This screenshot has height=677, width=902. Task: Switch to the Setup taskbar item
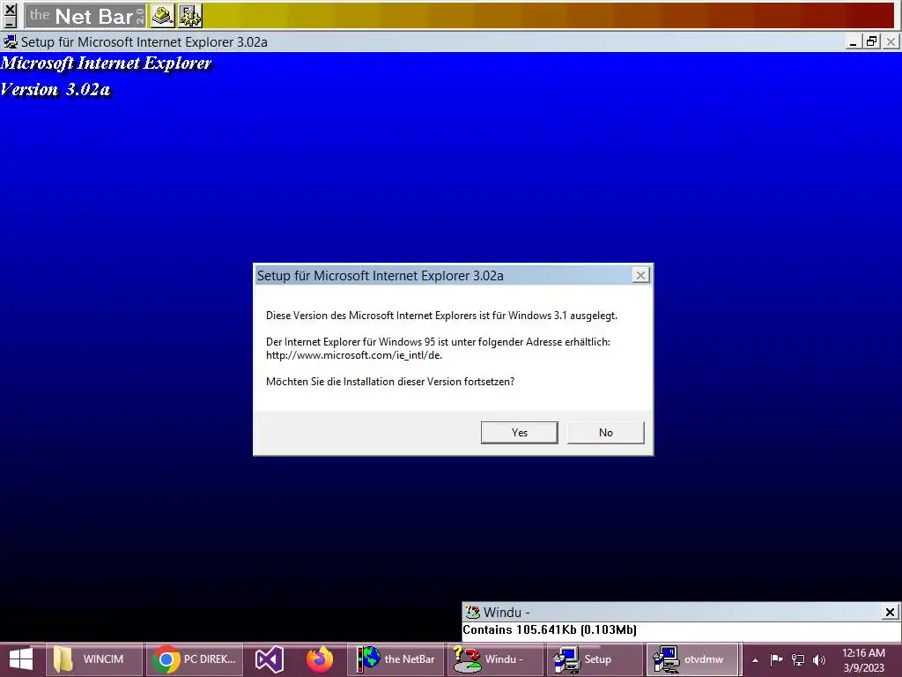pyautogui.click(x=595, y=659)
